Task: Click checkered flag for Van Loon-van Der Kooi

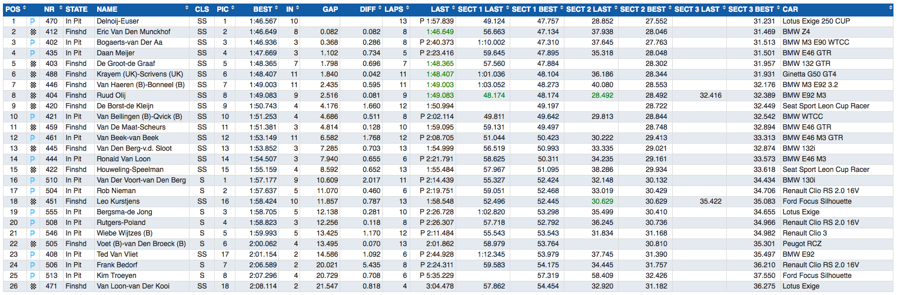Action: click(33, 286)
